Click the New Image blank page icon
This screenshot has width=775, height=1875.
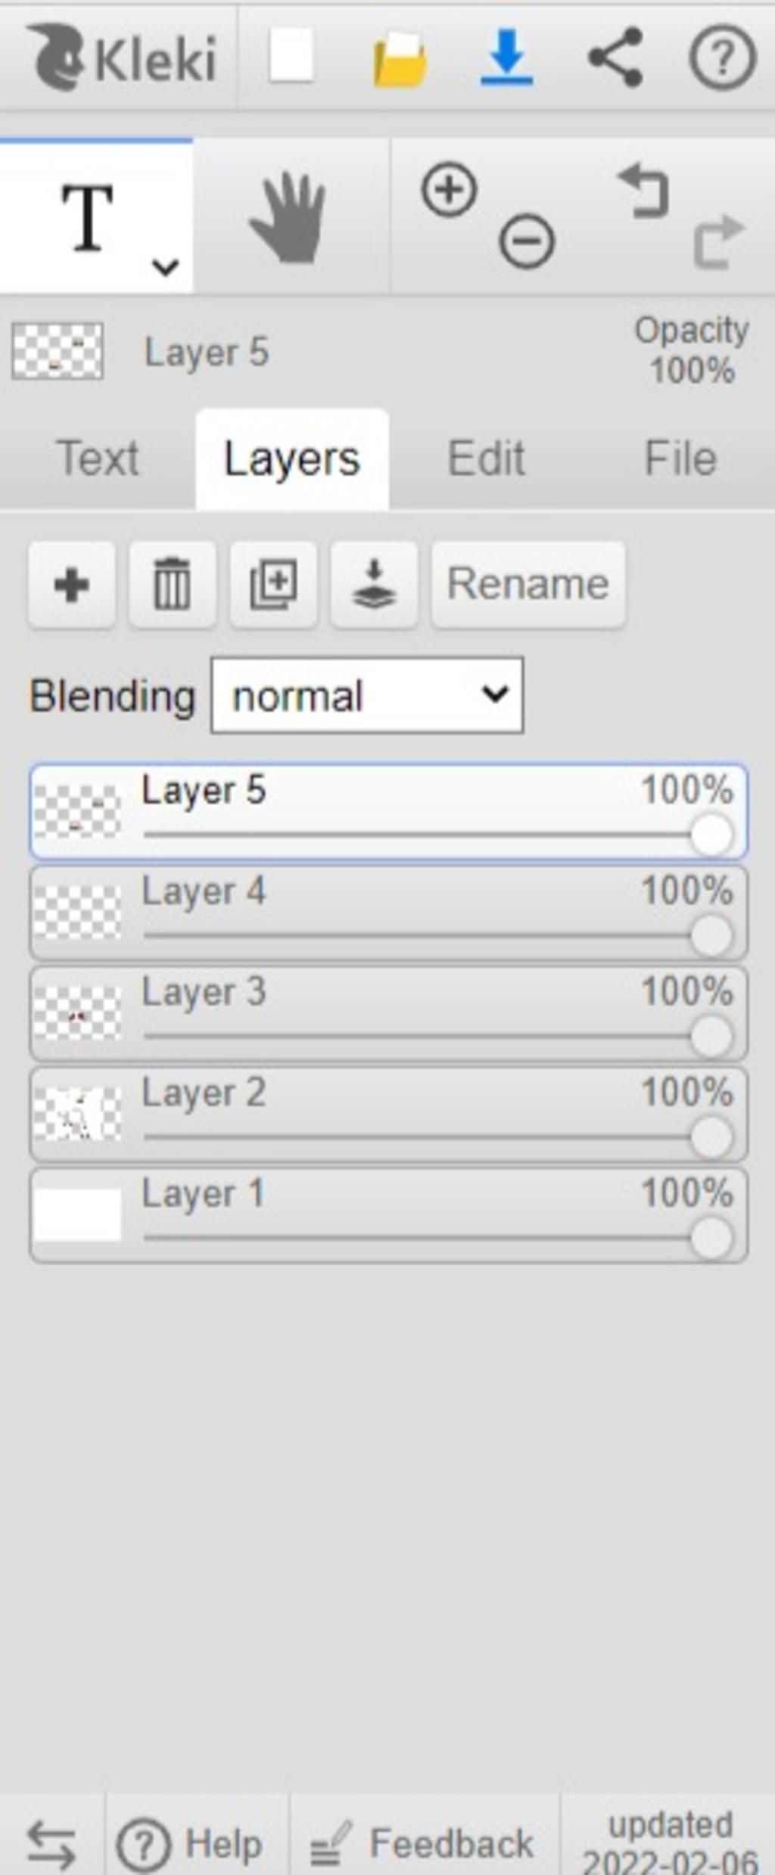[x=291, y=55]
